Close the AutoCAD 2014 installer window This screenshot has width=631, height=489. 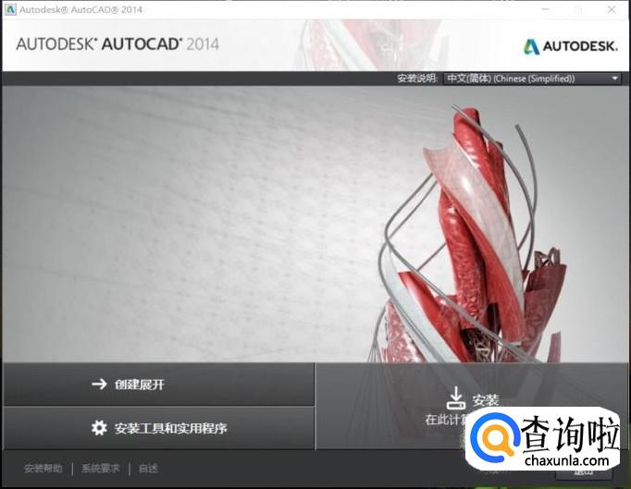612,9
